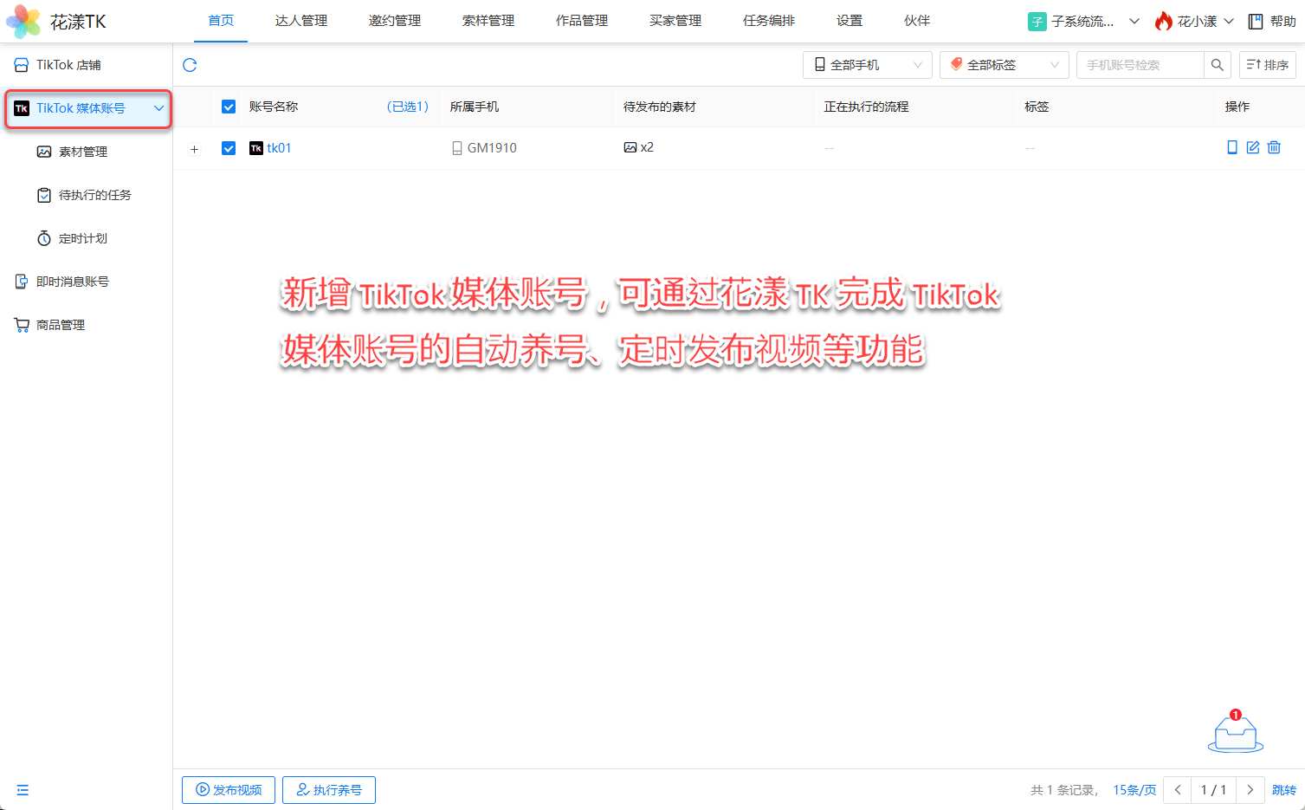
Task: Open the 花小漾 user account dropdown
Action: (1194, 22)
